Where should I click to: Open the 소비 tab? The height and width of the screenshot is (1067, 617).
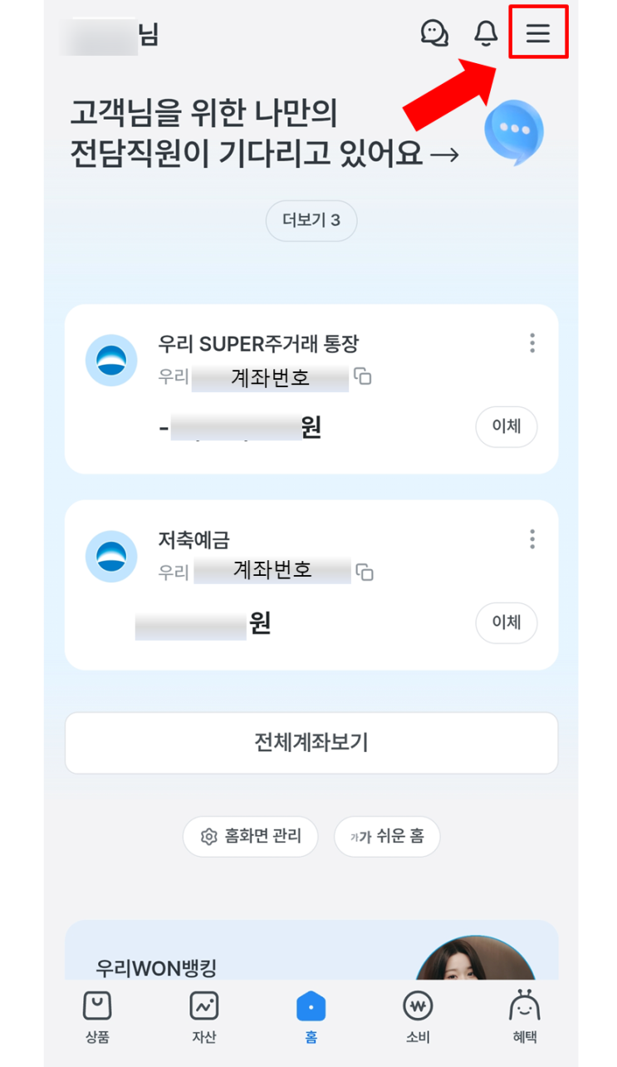coord(417,1016)
